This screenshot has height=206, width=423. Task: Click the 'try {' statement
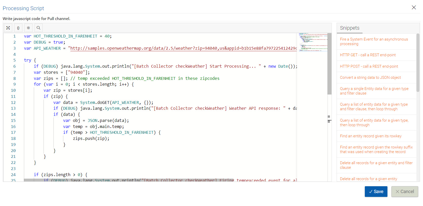click(30, 60)
